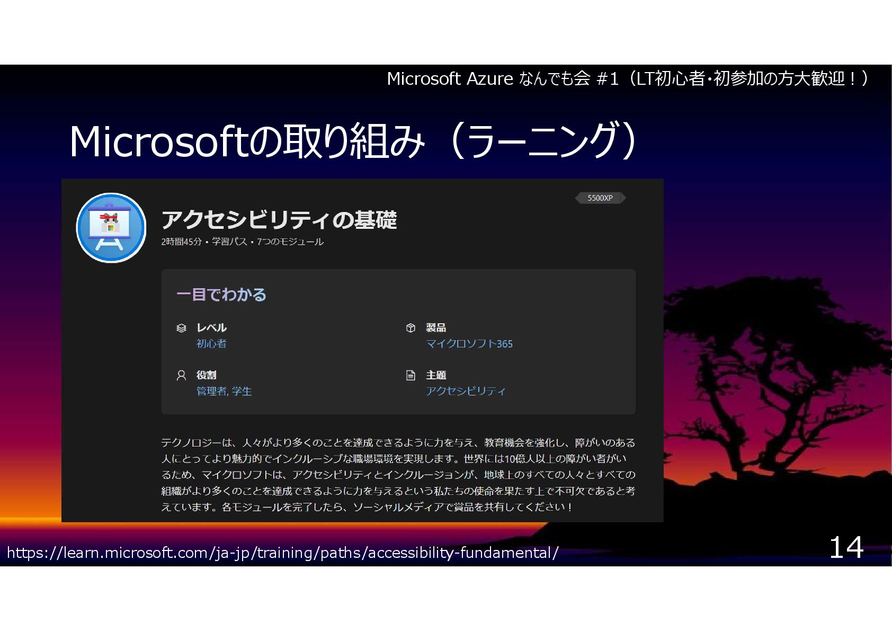
Task: Click the 製品 label
Action: (436, 327)
